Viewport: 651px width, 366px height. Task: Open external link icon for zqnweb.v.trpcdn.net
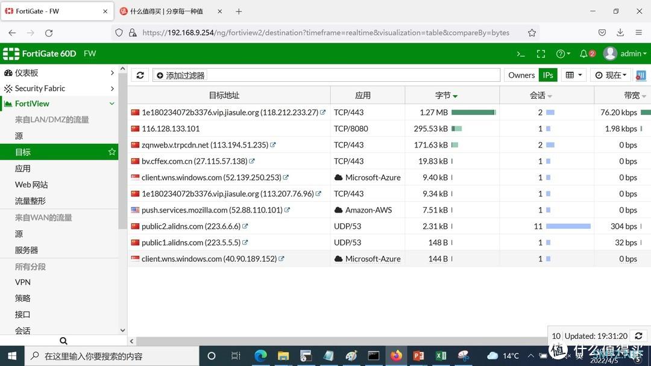[273, 144]
